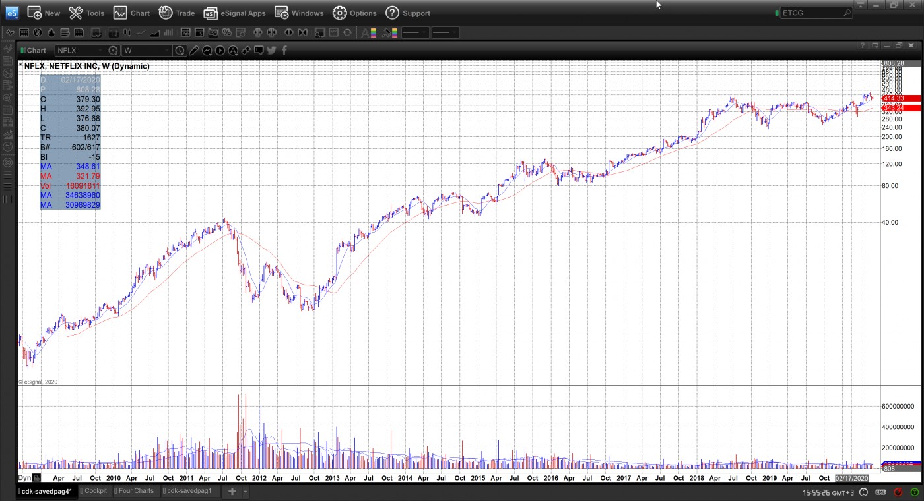Open the second line style dropdown
This screenshot has width=924, height=501.
pos(445,32)
